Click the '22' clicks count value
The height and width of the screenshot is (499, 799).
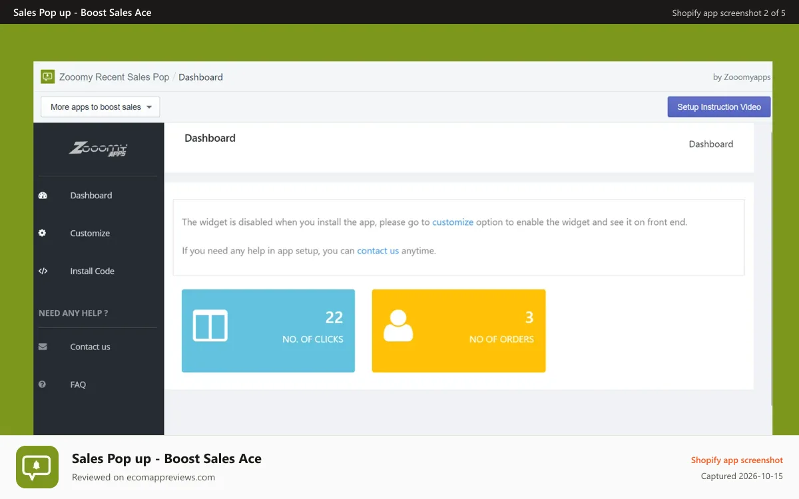(x=334, y=317)
